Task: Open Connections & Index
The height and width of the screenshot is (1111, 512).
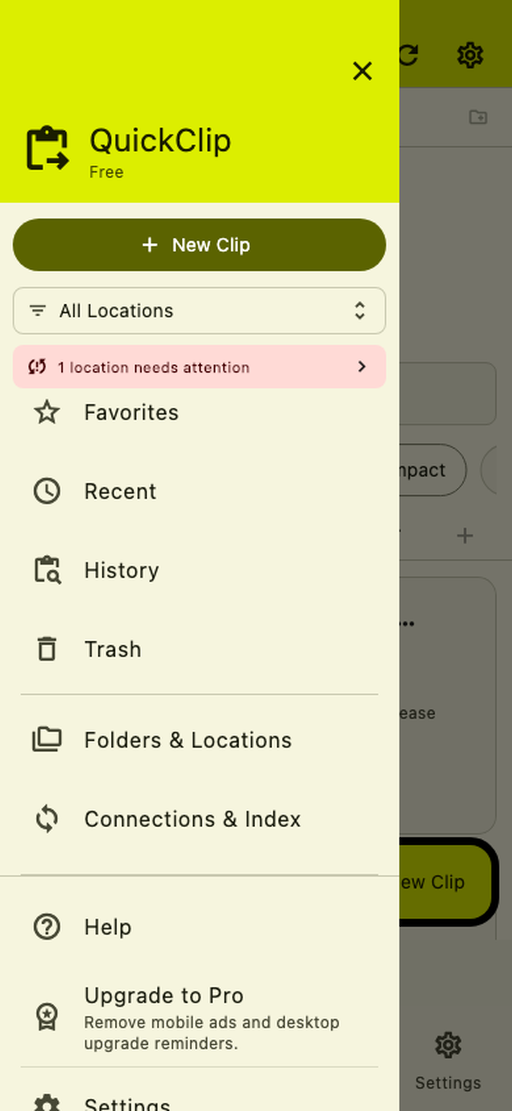Action: pyautogui.click(x=199, y=819)
